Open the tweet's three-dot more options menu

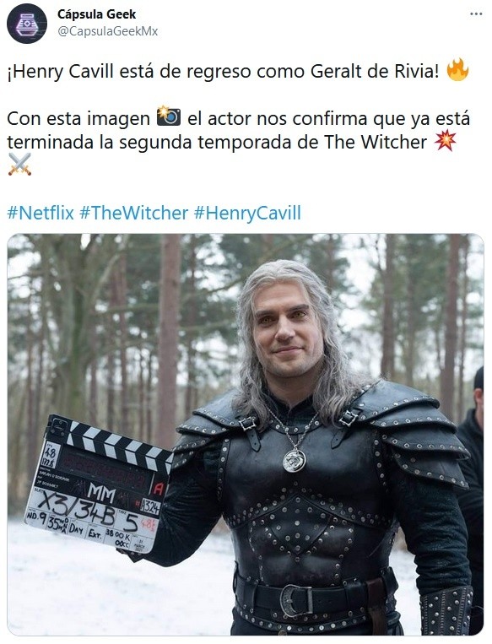476,14
